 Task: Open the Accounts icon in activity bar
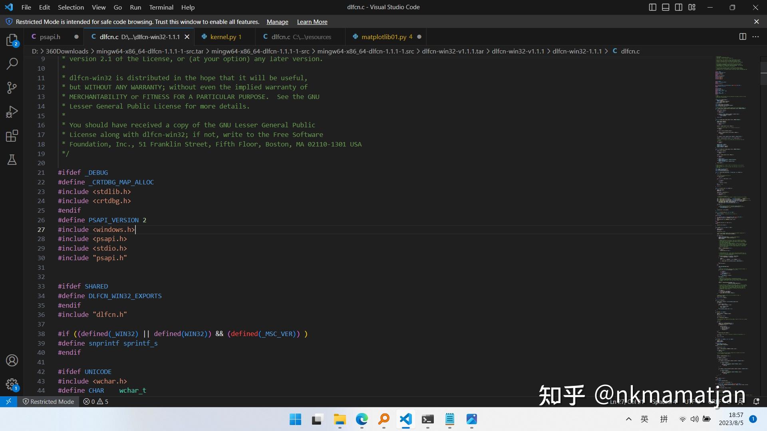pos(12,360)
